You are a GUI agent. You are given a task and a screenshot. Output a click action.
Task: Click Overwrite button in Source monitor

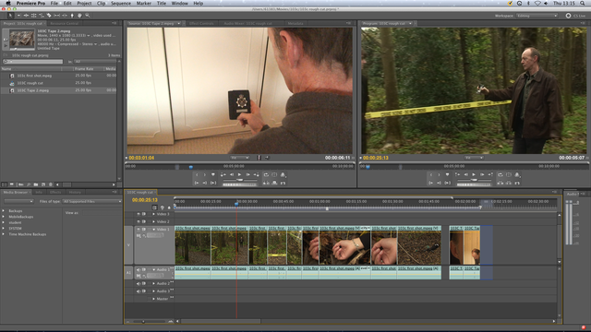(x=274, y=183)
